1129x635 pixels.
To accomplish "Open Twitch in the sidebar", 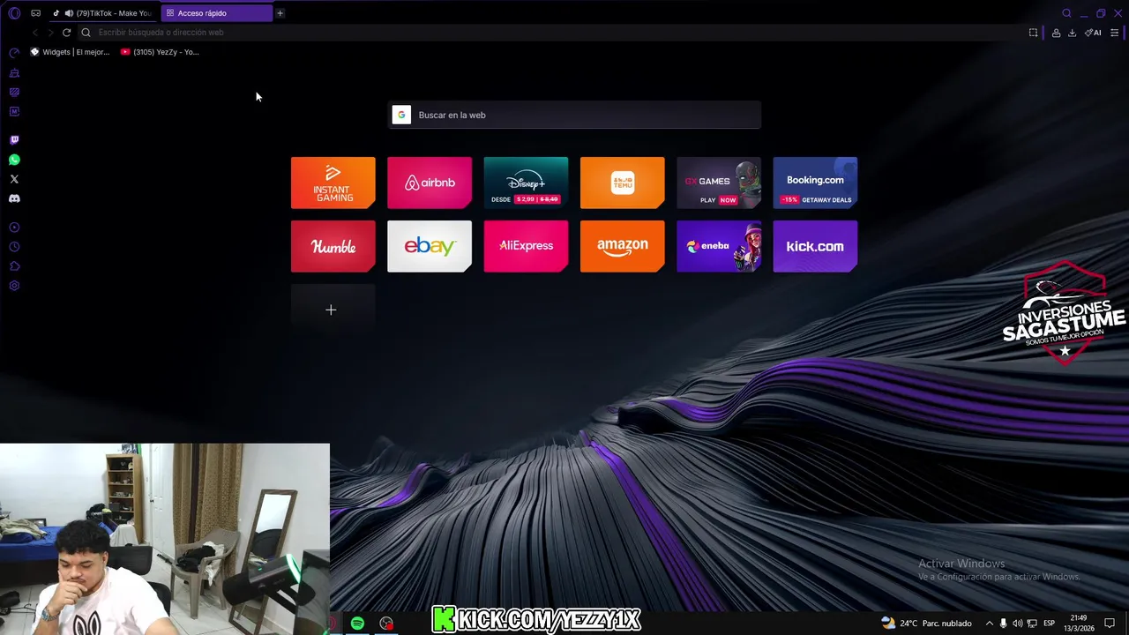I will click(14, 140).
